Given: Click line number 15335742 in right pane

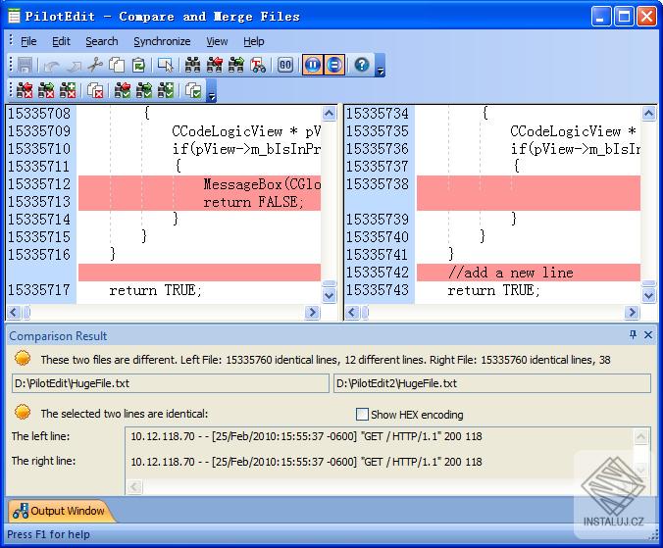Looking at the screenshot, I should (x=378, y=273).
